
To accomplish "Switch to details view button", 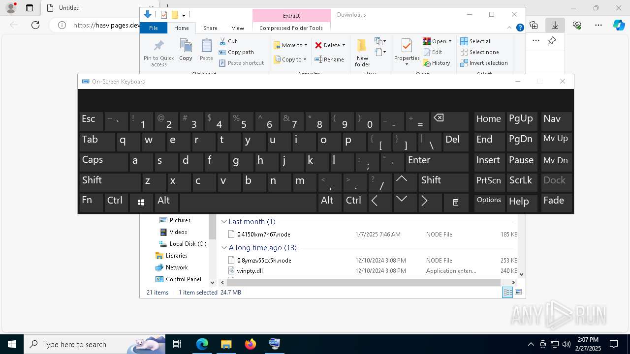I will click(507, 292).
